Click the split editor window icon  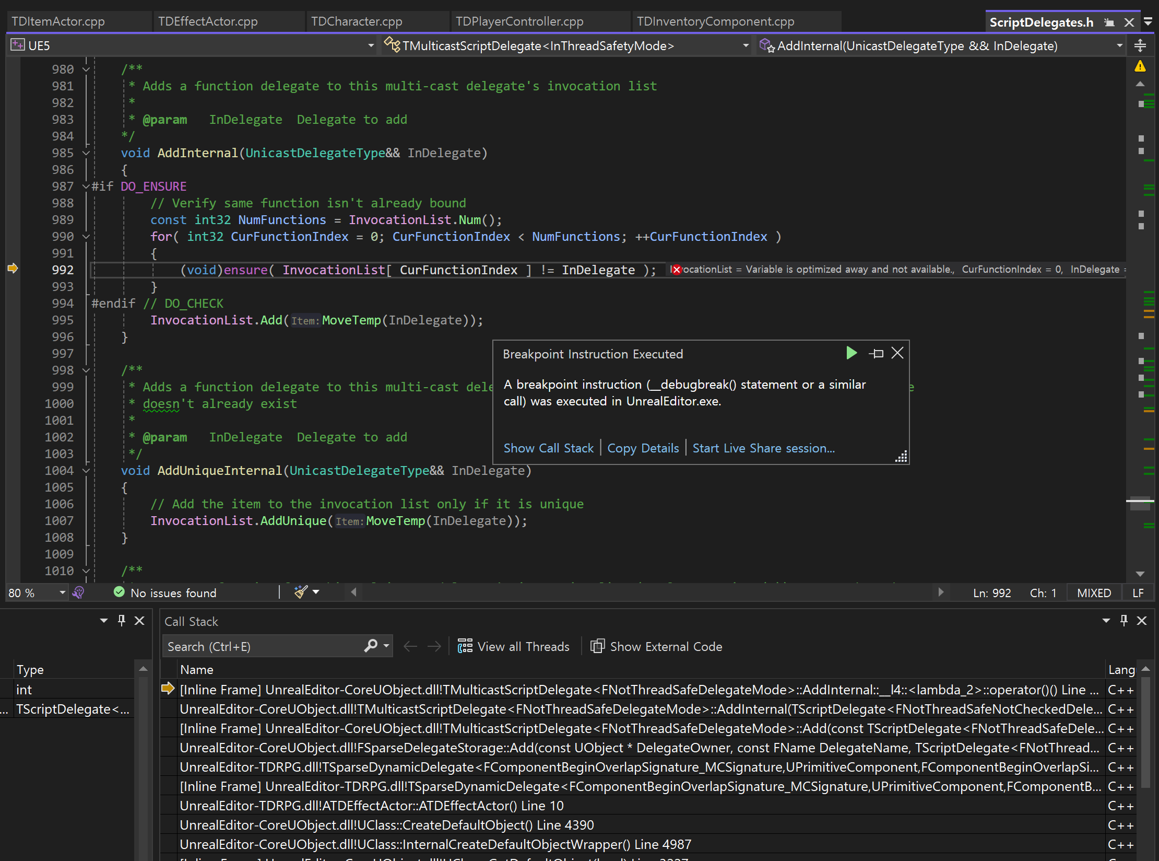[1140, 46]
